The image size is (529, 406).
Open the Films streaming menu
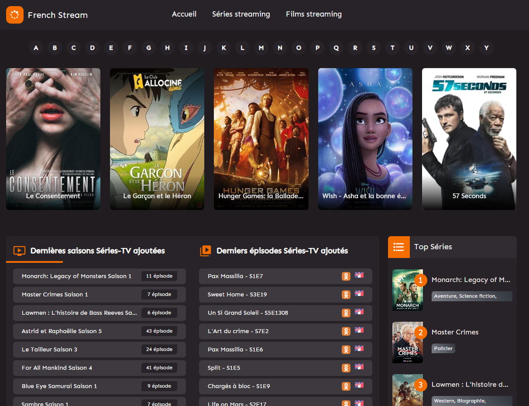(314, 14)
